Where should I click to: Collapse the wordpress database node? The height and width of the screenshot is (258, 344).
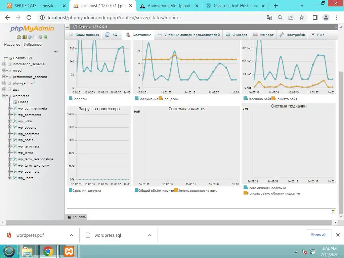pyautogui.click(x=4, y=96)
